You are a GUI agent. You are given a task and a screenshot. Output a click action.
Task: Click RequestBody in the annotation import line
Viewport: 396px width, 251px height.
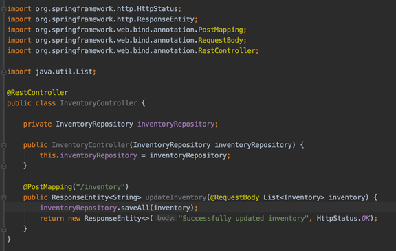(221, 40)
